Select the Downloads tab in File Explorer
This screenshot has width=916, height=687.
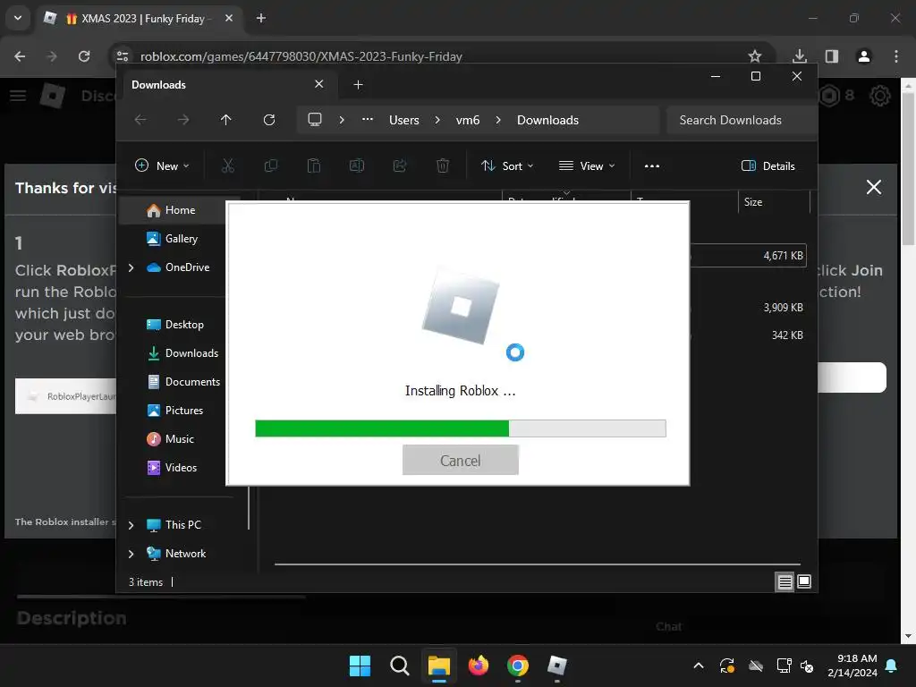click(228, 85)
